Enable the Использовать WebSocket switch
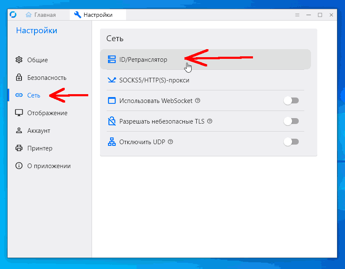The width and height of the screenshot is (345, 269). [291, 100]
